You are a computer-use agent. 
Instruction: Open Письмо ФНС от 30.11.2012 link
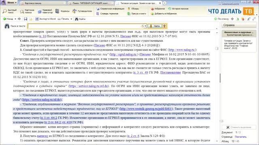point(100,45)
